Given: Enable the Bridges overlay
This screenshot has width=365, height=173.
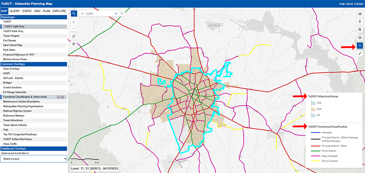Looking at the screenshot, I should (34, 83).
